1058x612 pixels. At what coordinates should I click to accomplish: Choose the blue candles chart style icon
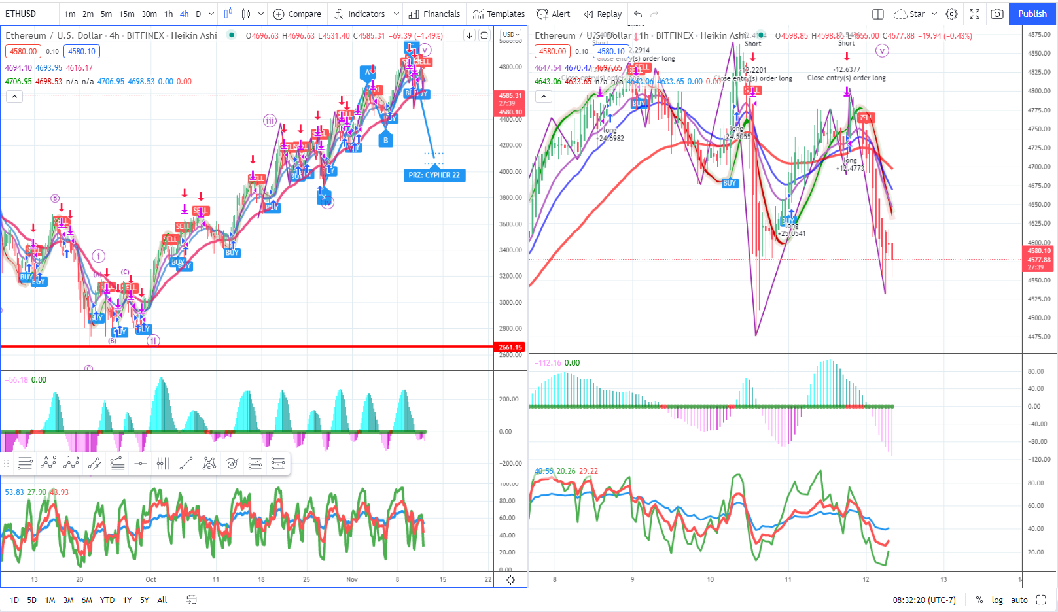tap(228, 14)
